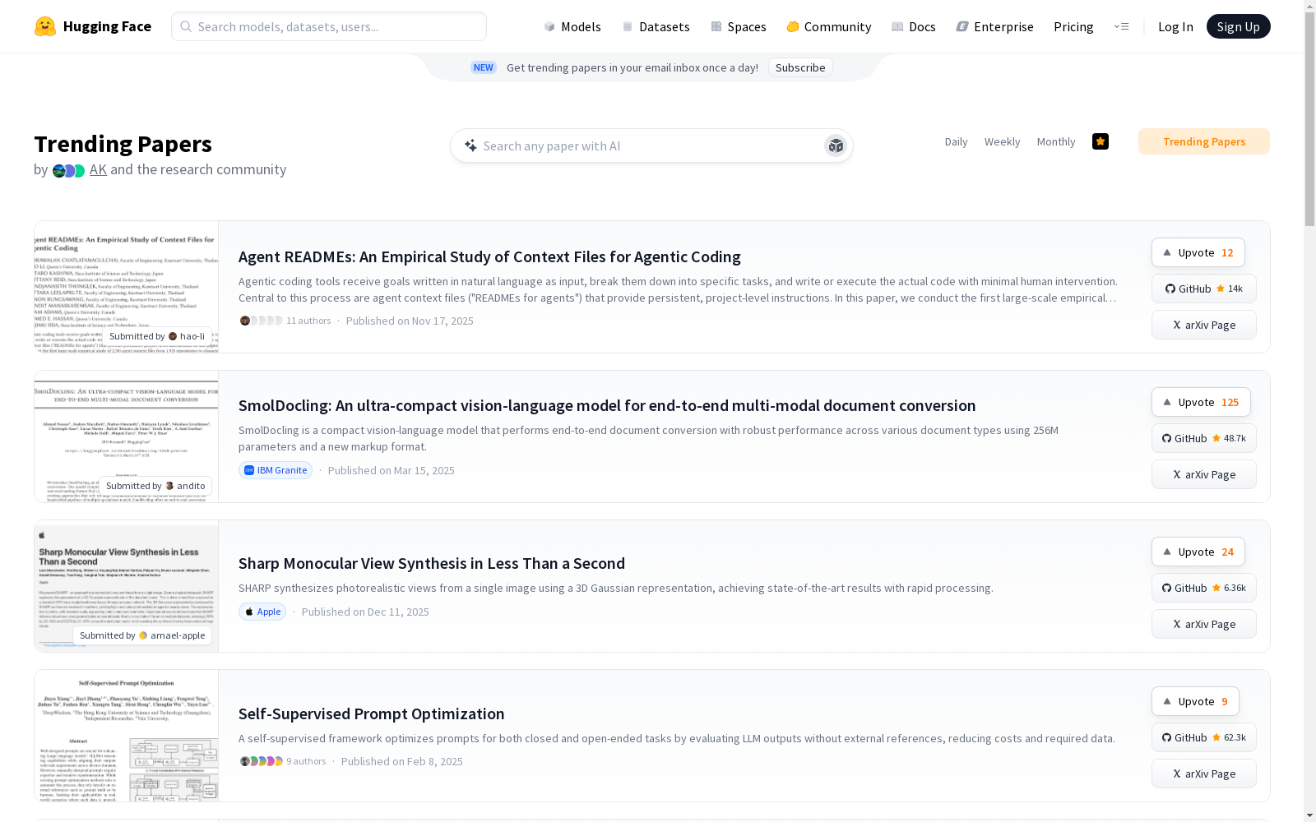
Task: Click the Trending Papers button
Action: click(x=1204, y=141)
